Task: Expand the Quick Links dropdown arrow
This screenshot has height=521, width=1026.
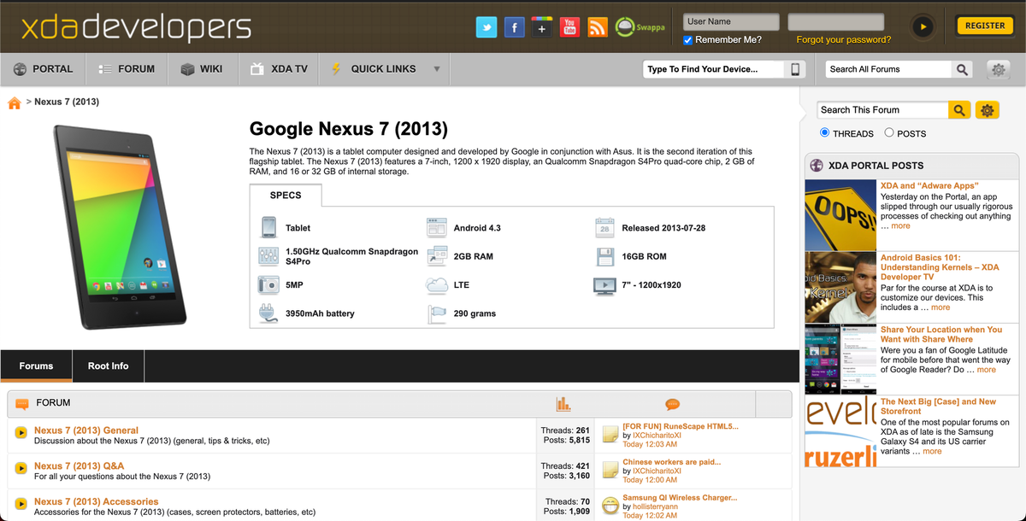Action: point(437,69)
